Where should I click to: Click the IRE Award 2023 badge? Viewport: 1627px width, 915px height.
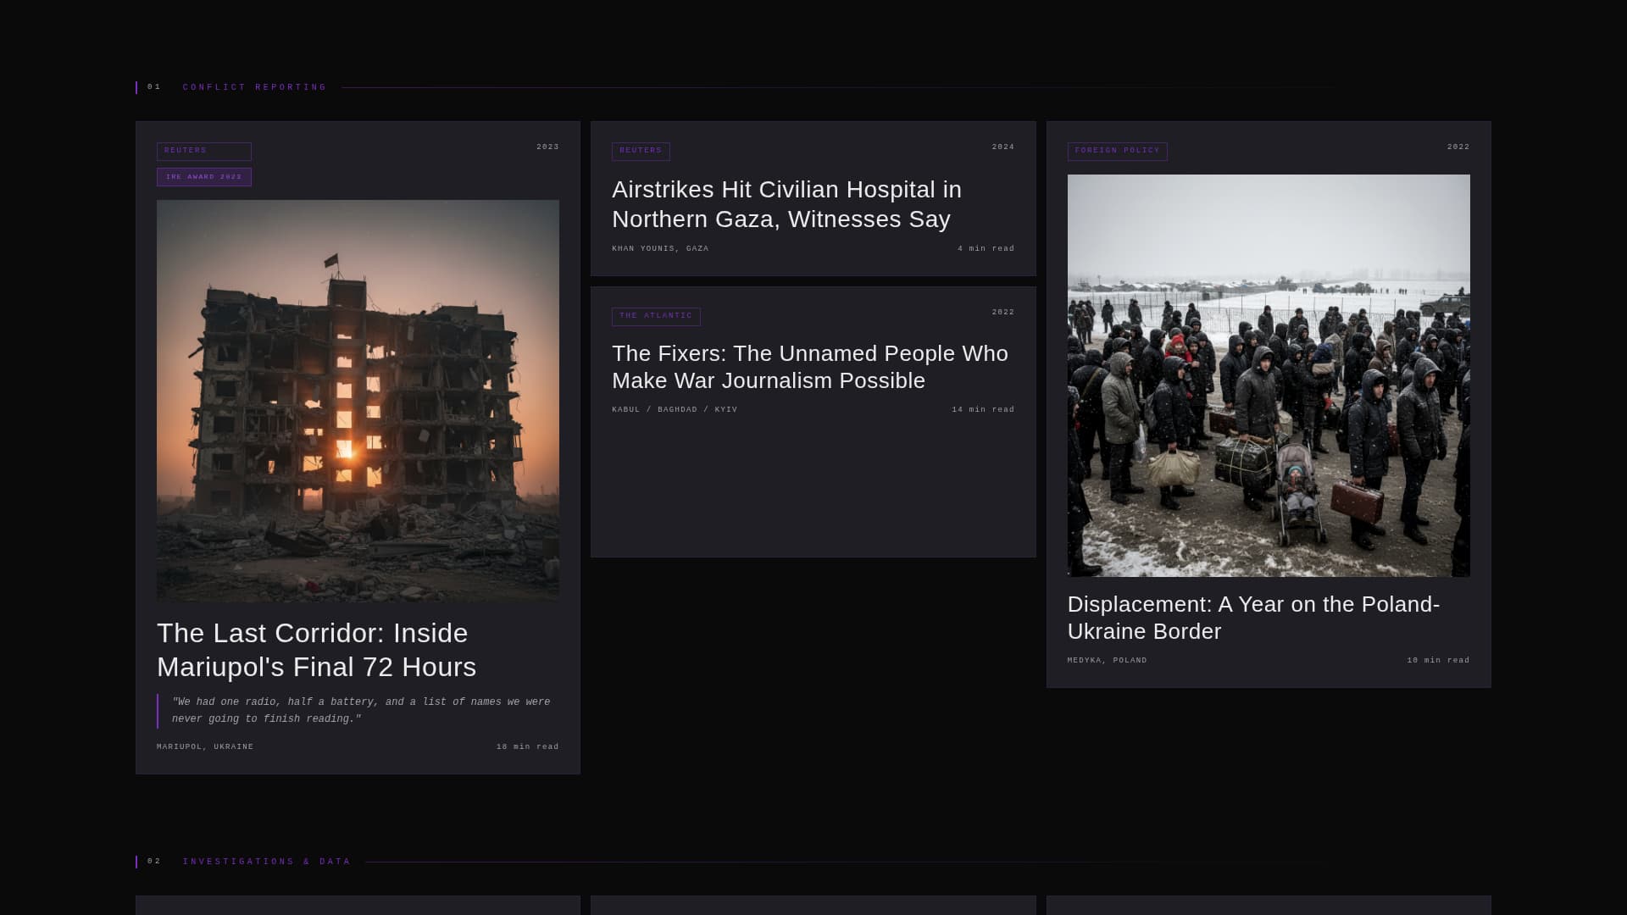coord(204,177)
